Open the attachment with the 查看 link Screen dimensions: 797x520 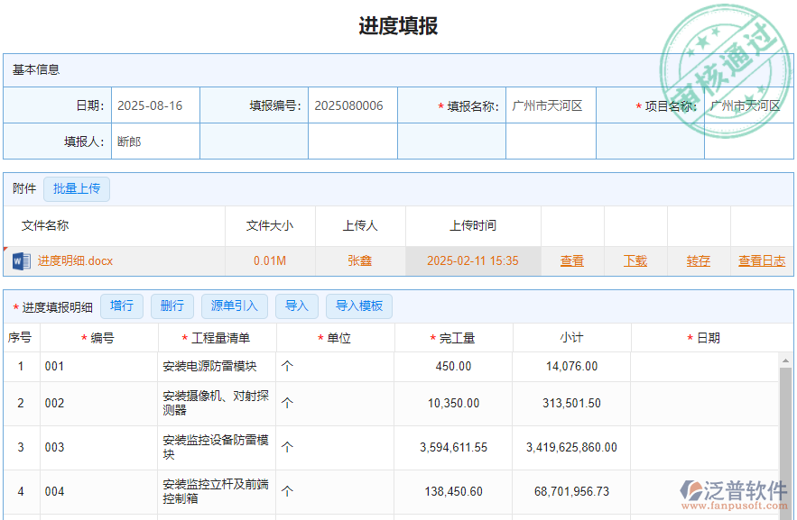click(x=571, y=260)
